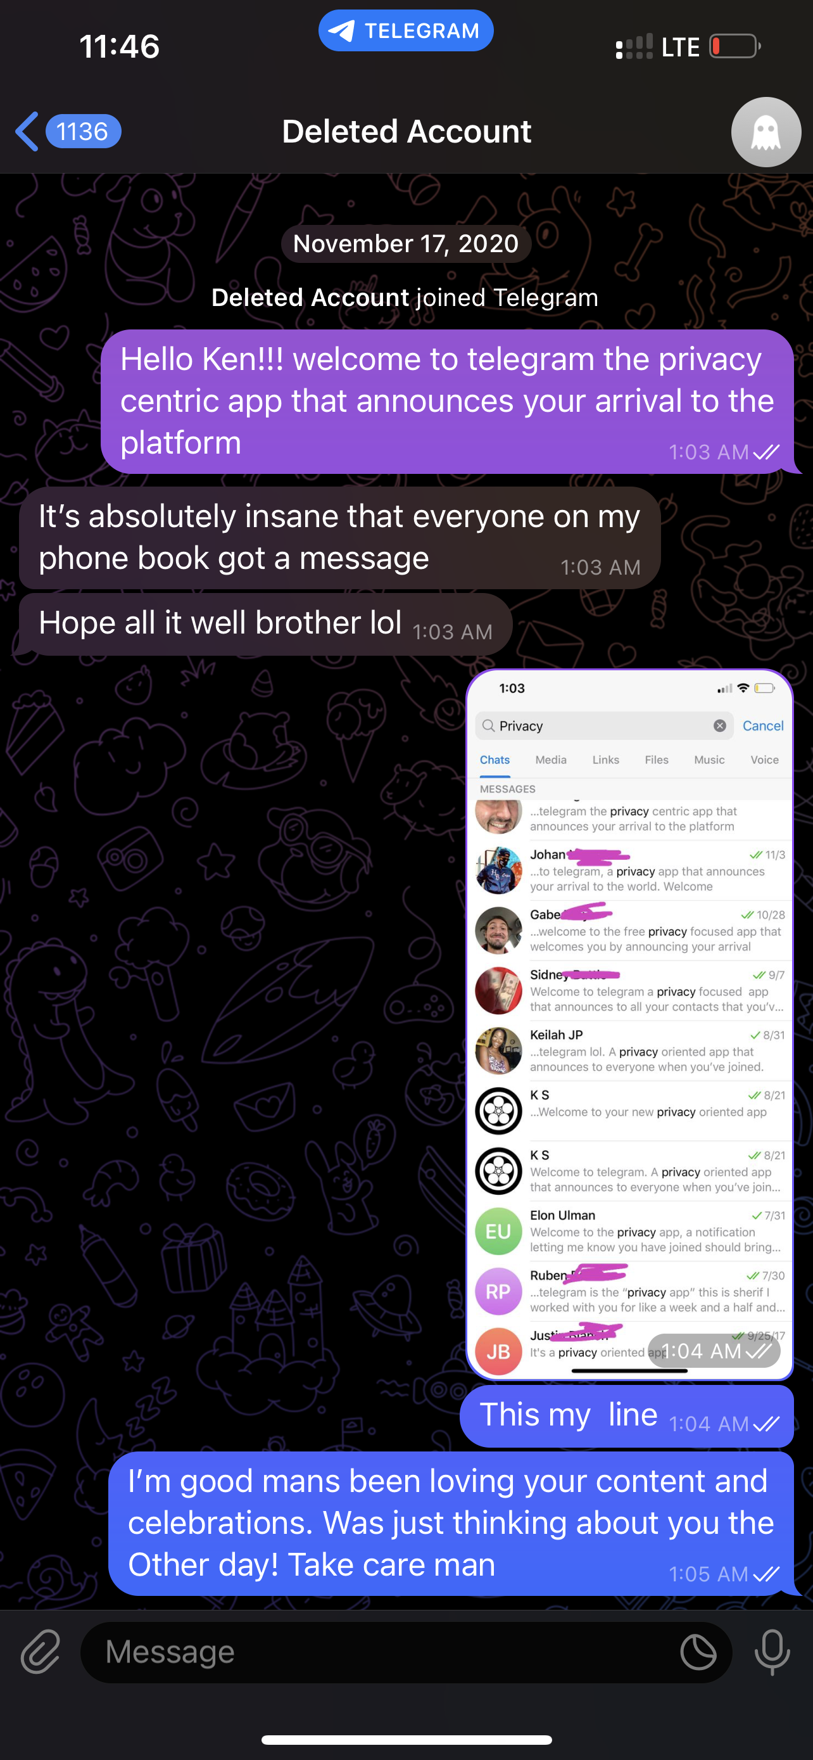Open the sticker panel icon in message field
Screen dimensions: 813x1760
(x=698, y=1652)
